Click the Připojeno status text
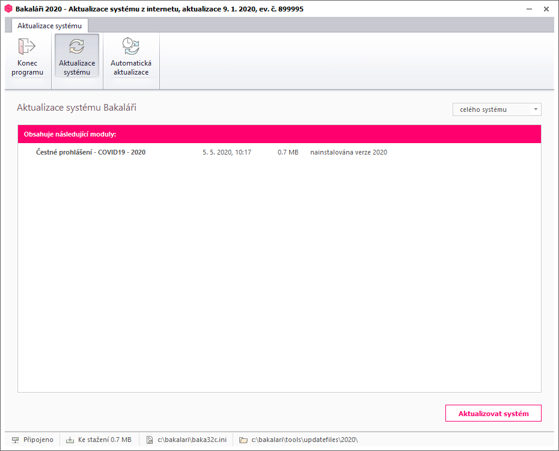This screenshot has height=451, width=559. click(38, 440)
